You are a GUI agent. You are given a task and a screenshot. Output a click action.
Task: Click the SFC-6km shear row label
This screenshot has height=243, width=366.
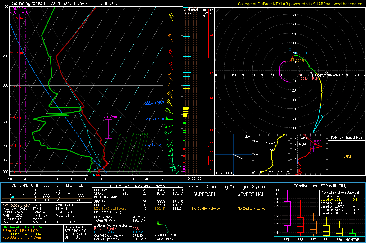tap(101, 202)
